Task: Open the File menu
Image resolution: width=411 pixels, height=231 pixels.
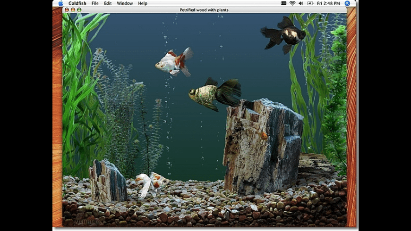Action: pyautogui.click(x=95, y=3)
